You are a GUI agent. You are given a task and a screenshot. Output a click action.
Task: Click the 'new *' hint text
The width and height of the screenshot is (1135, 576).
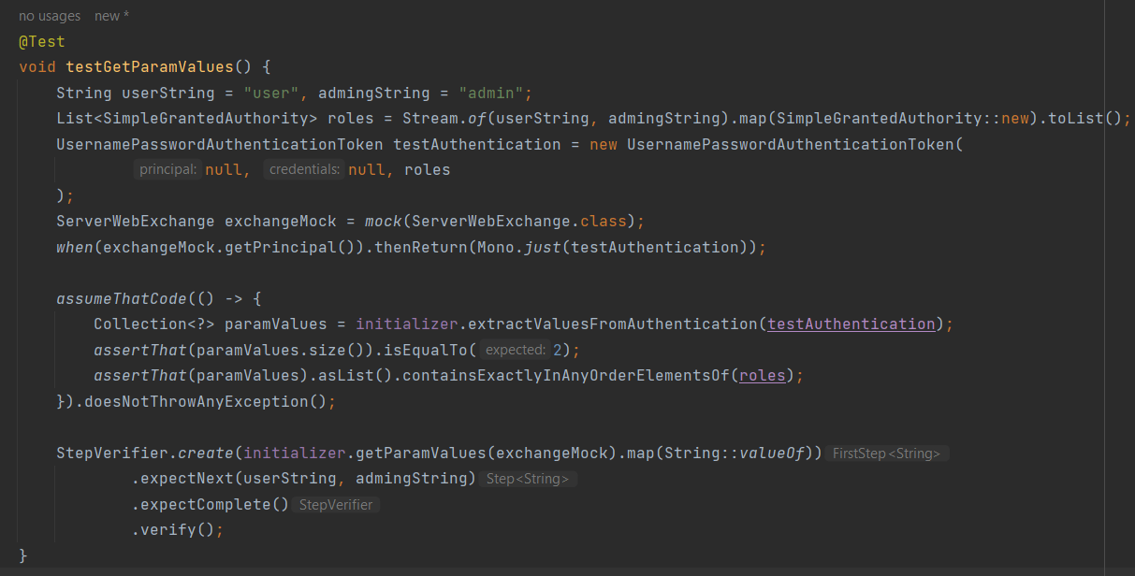[x=110, y=15]
